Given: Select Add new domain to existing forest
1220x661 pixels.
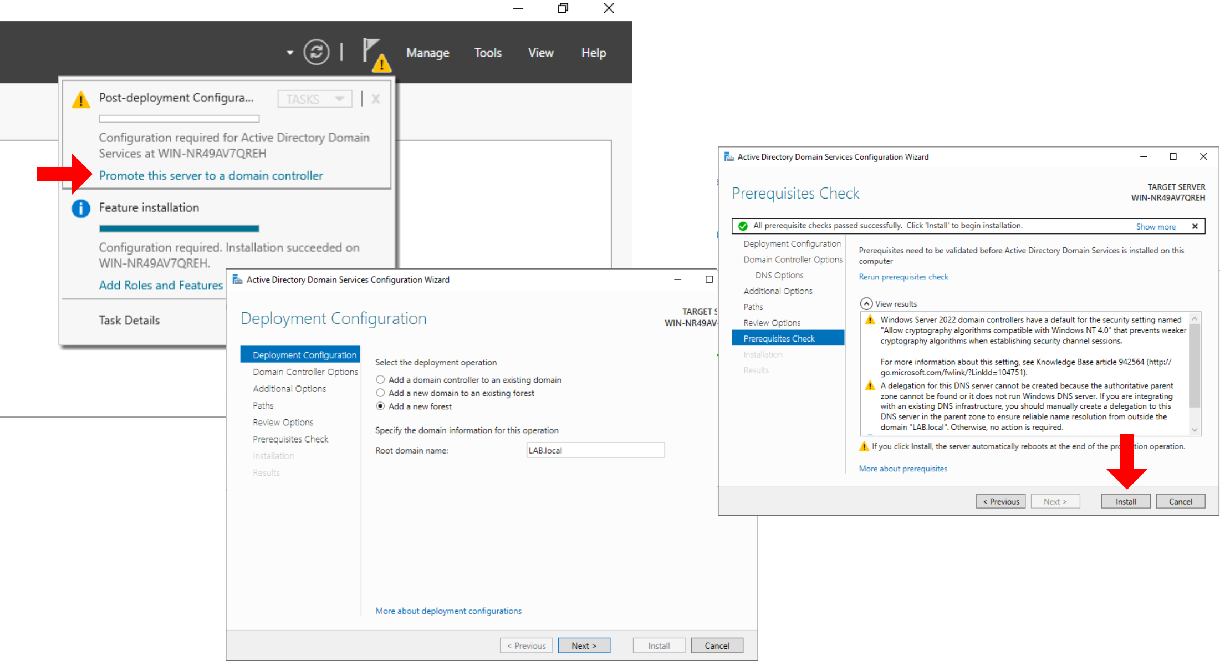Looking at the screenshot, I should click(x=380, y=393).
